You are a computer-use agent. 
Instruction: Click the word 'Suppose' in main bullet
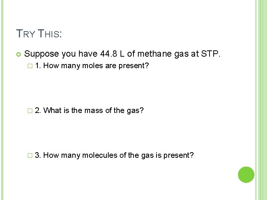42,54
